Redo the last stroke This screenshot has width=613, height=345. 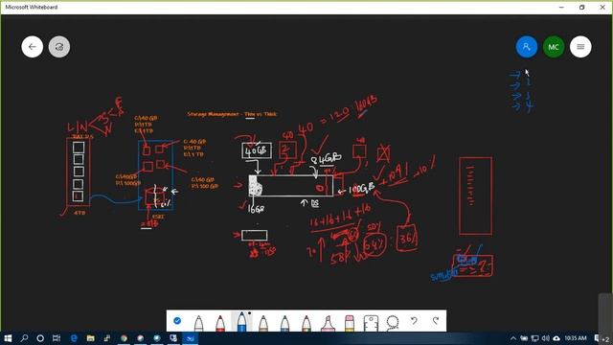(x=436, y=321)
